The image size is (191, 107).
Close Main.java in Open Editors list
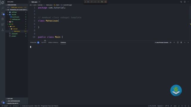(x=8, y=7)
